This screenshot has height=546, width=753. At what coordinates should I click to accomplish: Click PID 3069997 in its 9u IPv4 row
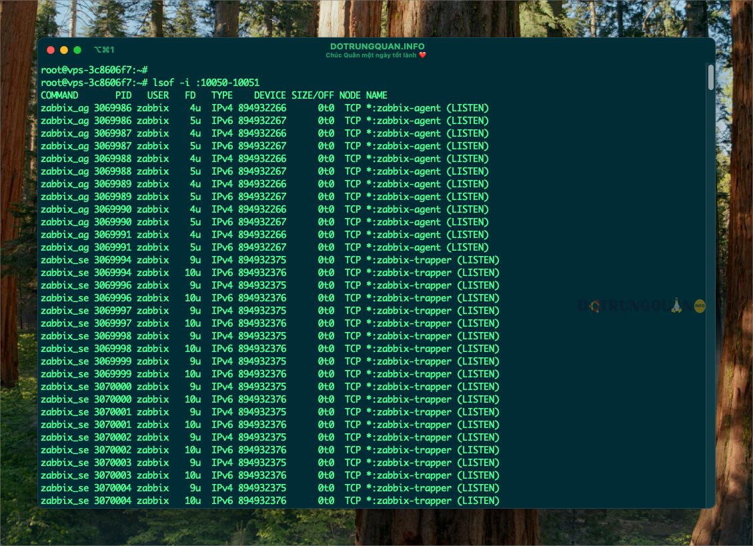coord(113,311)
